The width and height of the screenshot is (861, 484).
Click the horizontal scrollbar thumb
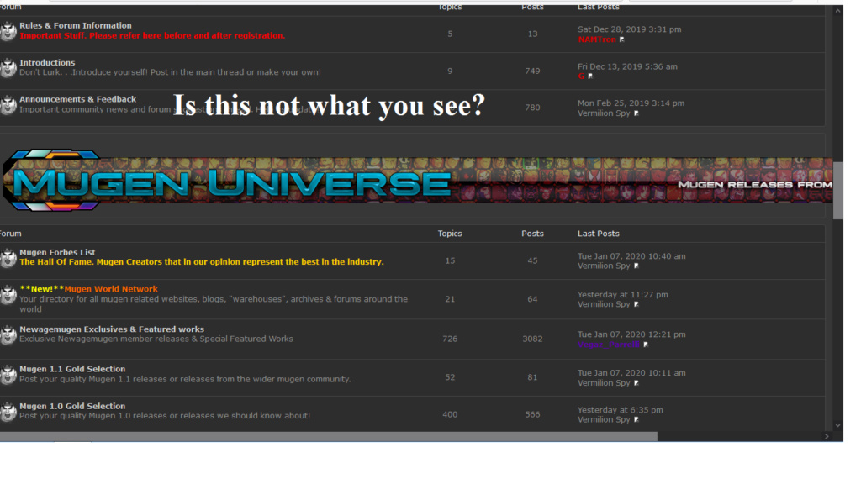tap(329, 436)
